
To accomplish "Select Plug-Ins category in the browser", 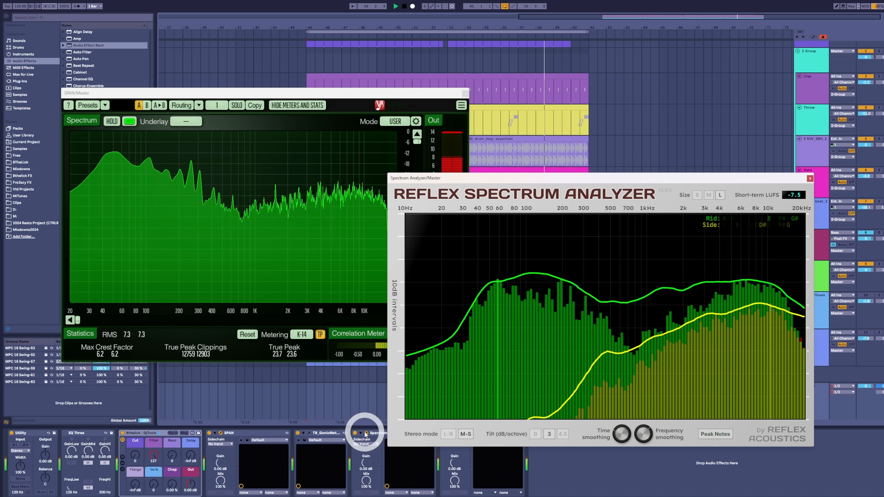I will [x=20, y=81].
